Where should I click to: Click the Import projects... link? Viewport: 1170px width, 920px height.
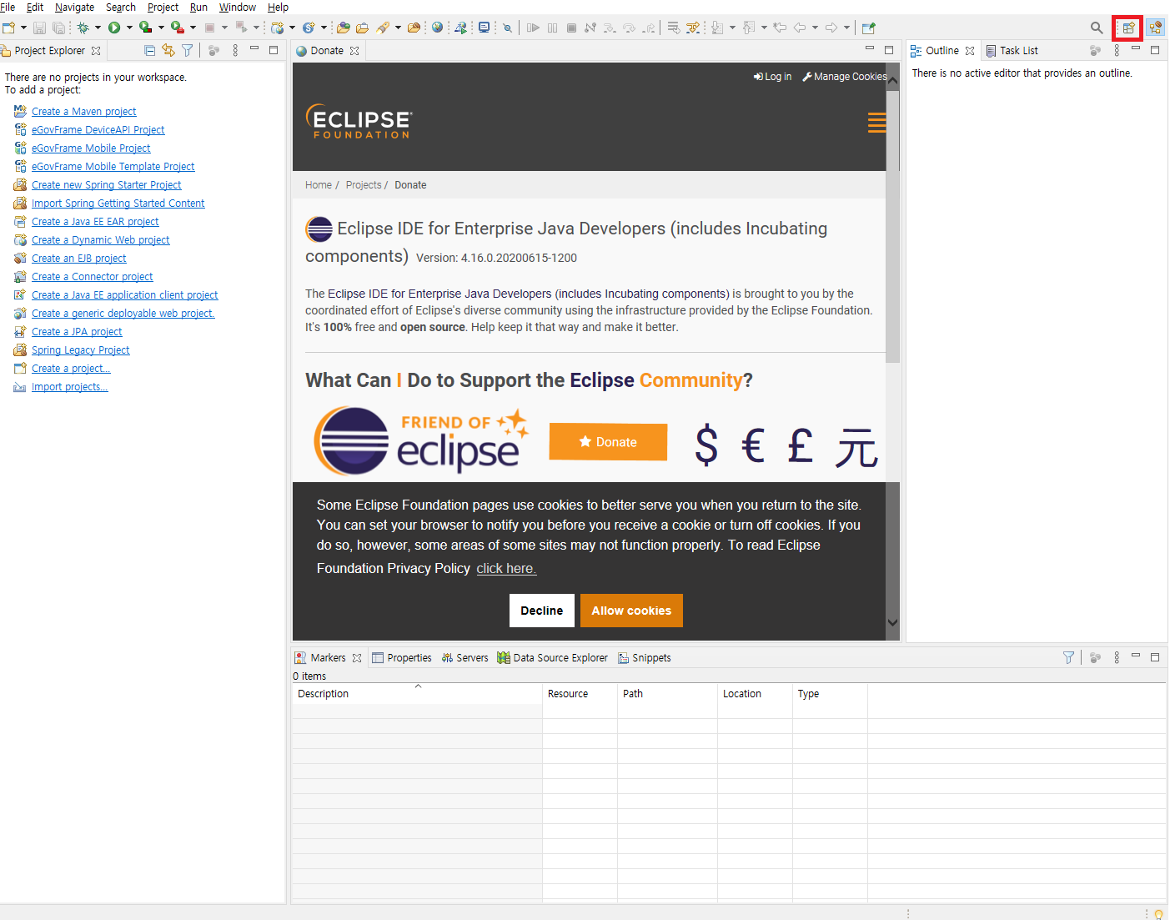(x=69, y=386)
